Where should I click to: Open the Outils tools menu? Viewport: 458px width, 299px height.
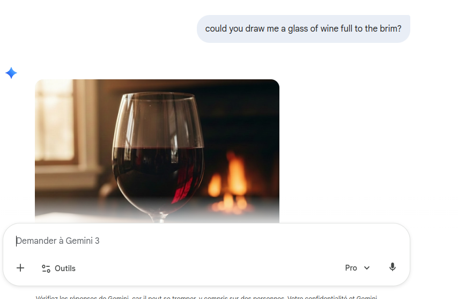58,268
